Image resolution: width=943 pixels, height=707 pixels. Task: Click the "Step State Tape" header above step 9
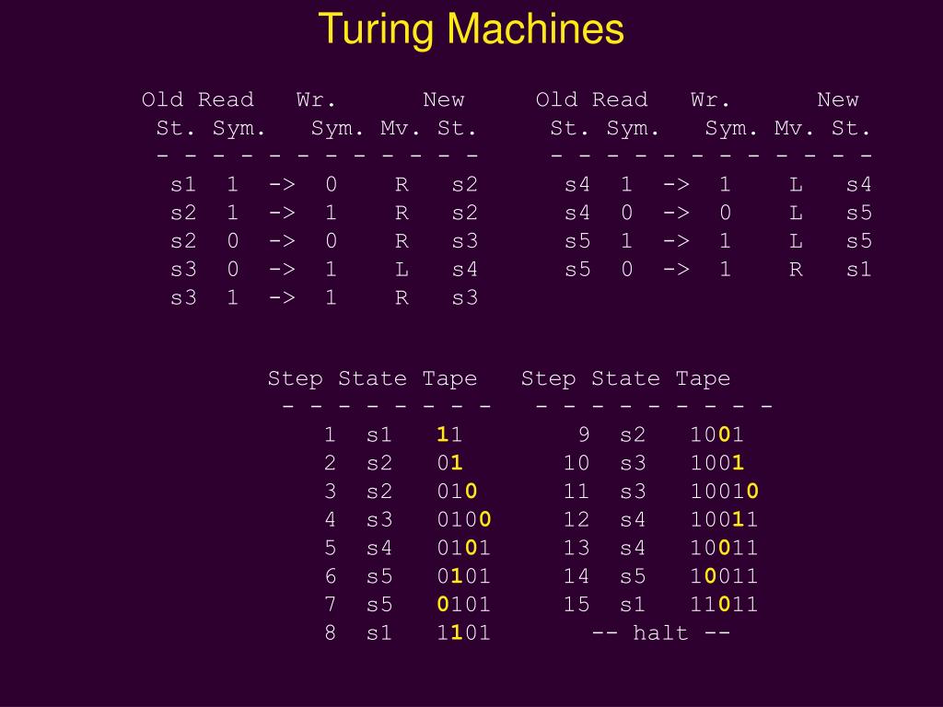[626, 378]
